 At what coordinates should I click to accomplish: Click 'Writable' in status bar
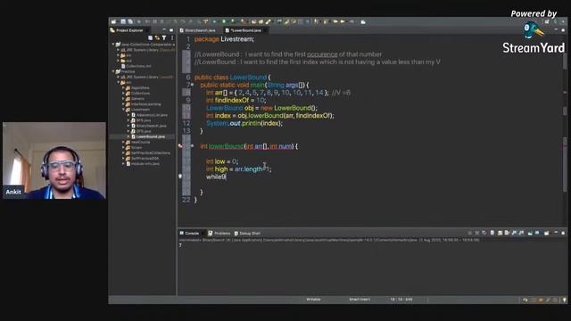[313, 300]
